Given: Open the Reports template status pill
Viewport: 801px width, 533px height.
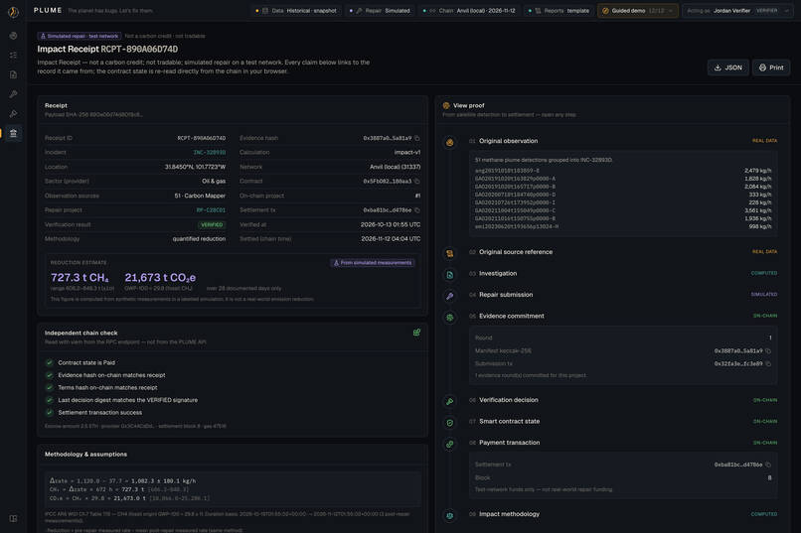Looking at the screenshot, I should tap(560, 11).
